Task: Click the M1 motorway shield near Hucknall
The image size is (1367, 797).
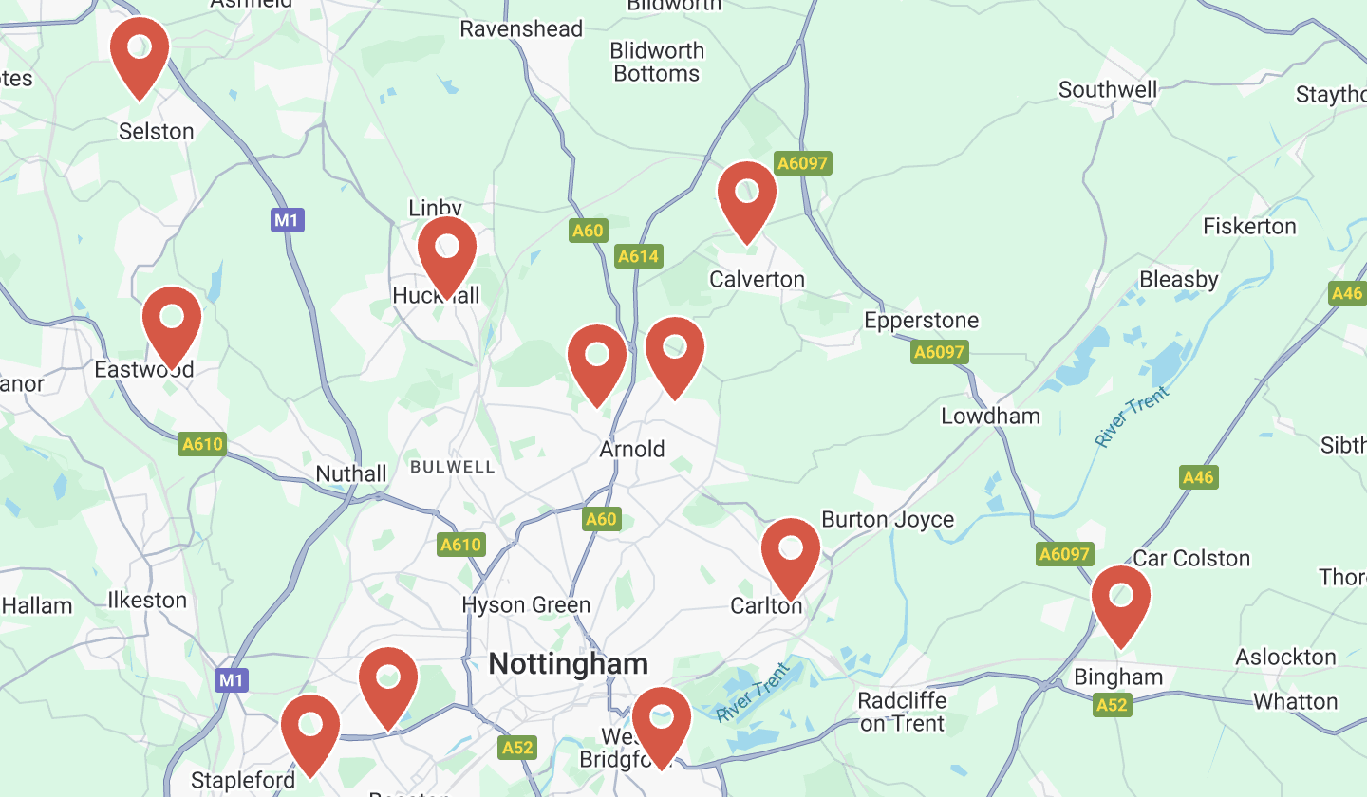Action: point(286,221)
